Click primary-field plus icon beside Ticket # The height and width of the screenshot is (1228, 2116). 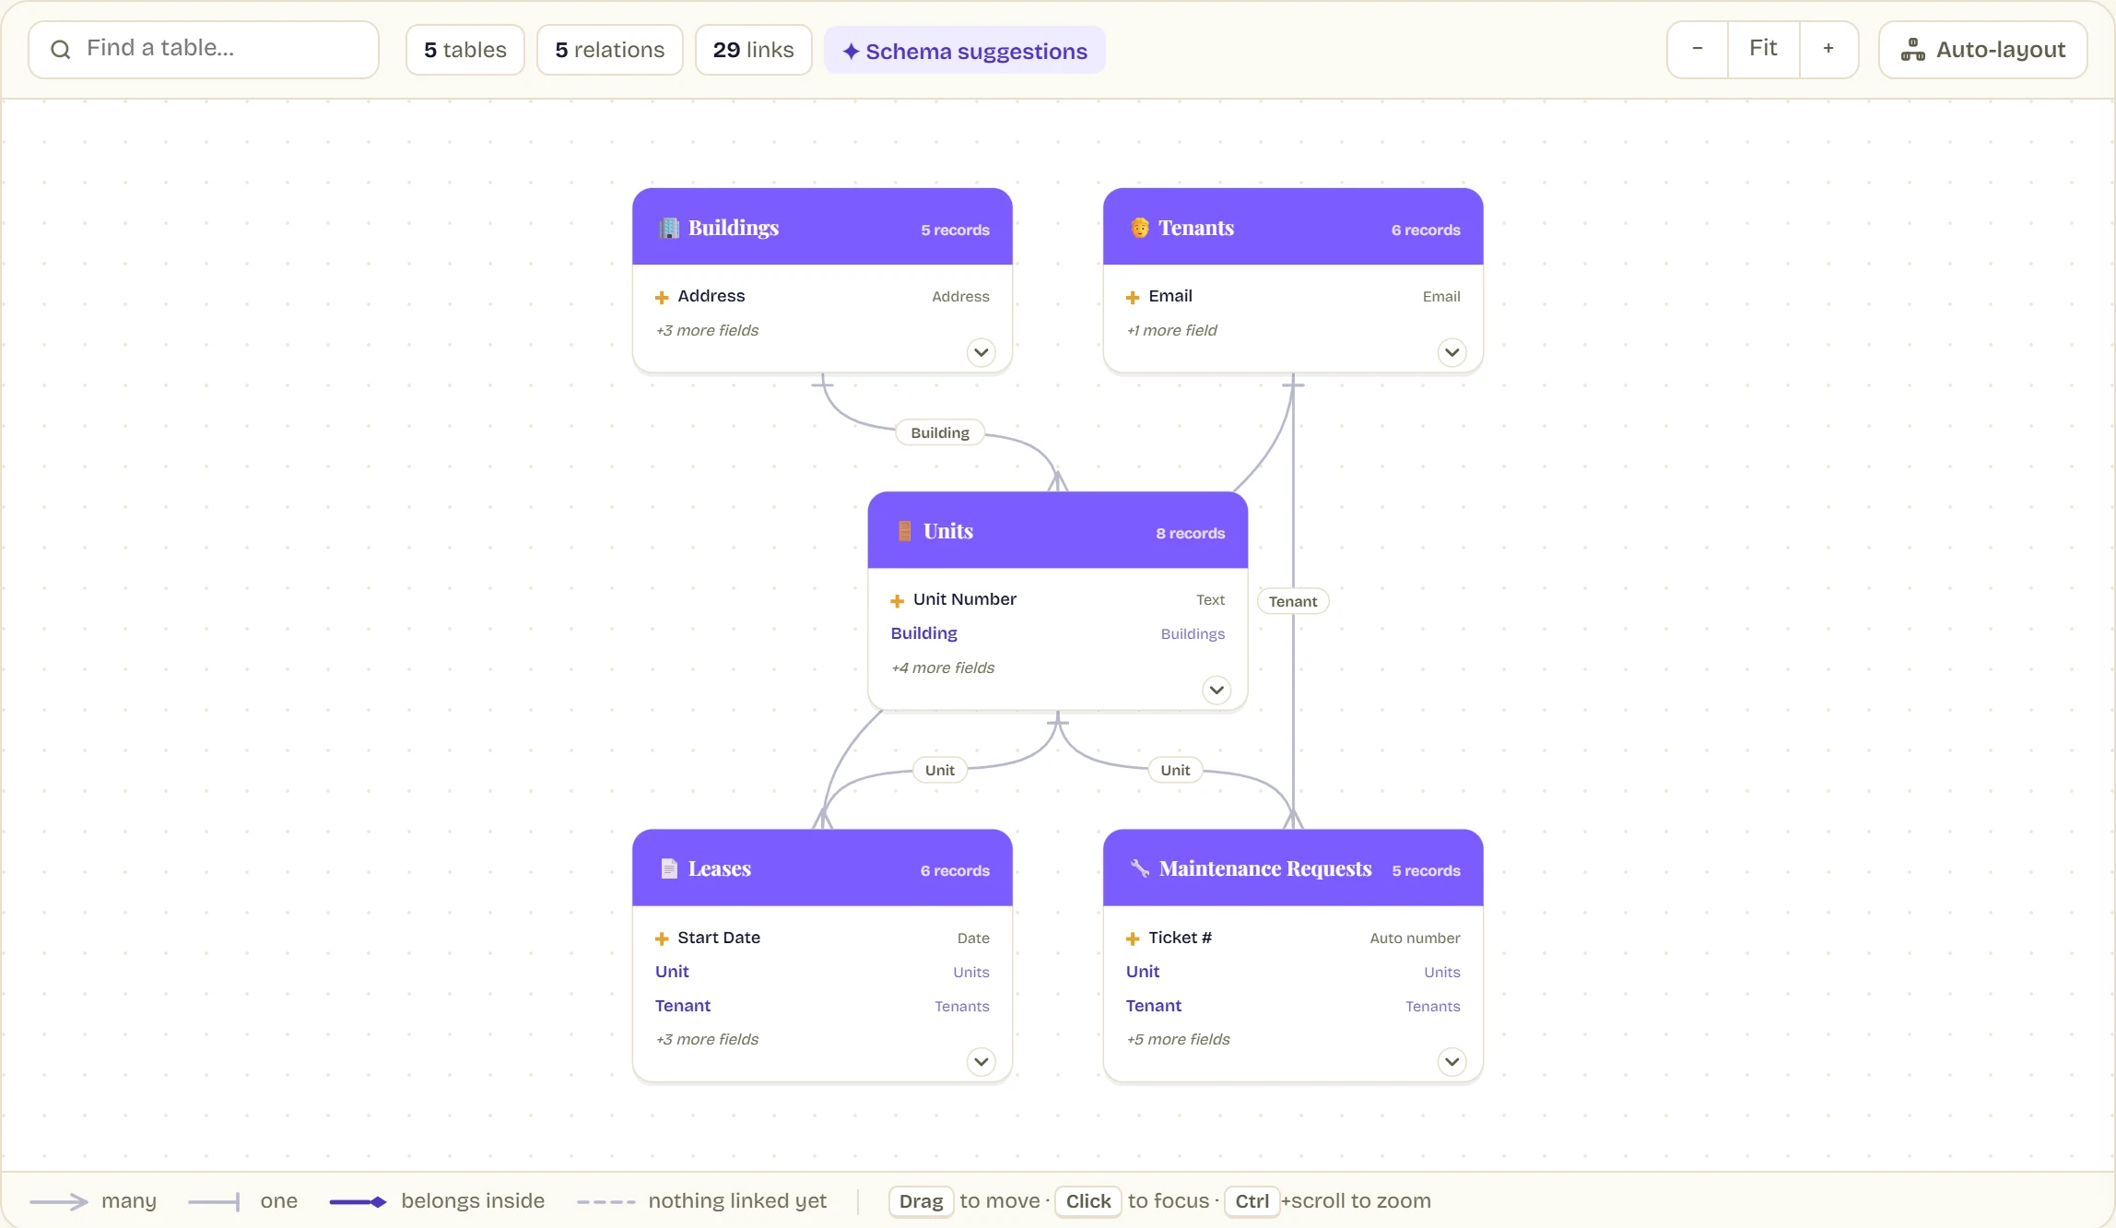(x=1133, y=939)
